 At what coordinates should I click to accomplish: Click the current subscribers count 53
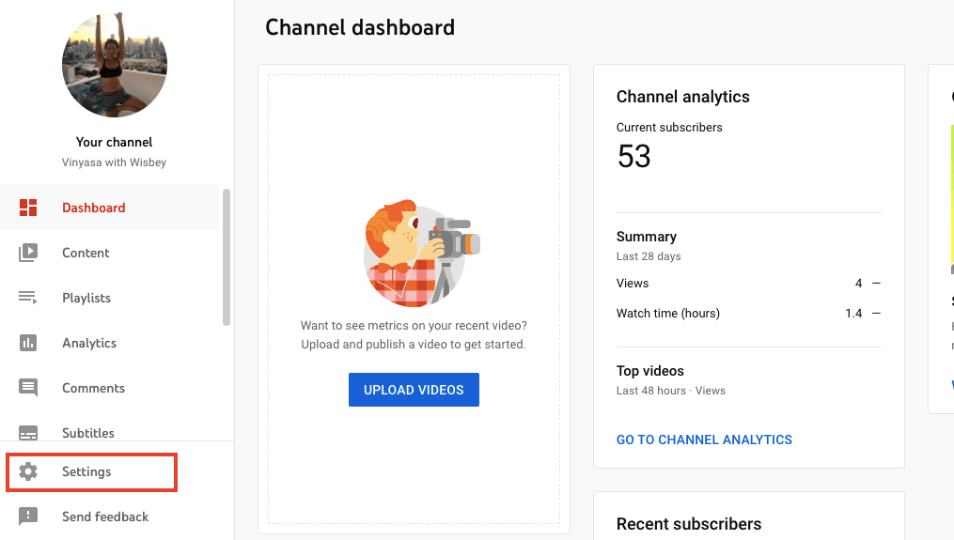point(634,157)
